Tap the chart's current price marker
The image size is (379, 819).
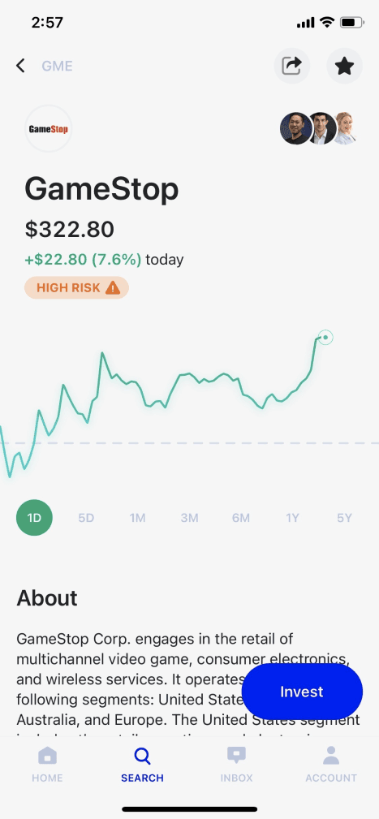(325, 338)
